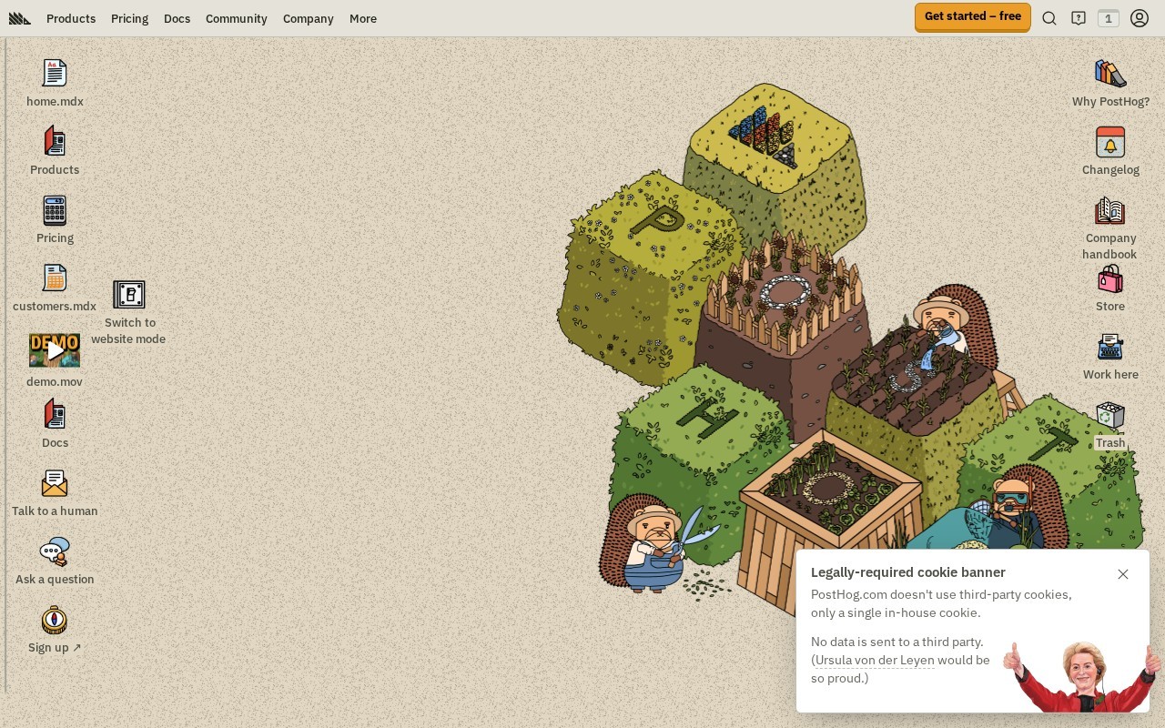1165x728 pixels.
Task: Open the Company handbook icon
Action: pyautogui.click(x=1110, y=210)
